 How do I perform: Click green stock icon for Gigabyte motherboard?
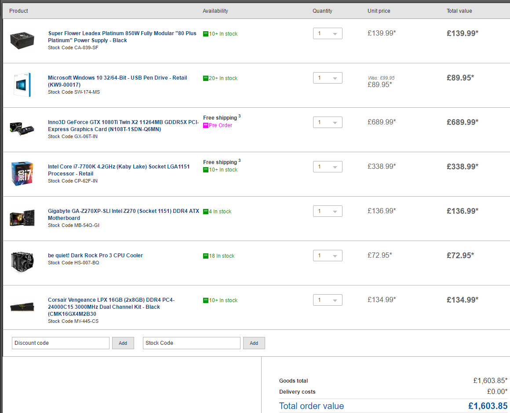point(206,212)
